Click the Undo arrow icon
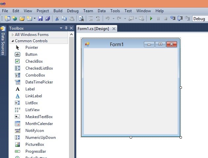 tap(108, 18)
